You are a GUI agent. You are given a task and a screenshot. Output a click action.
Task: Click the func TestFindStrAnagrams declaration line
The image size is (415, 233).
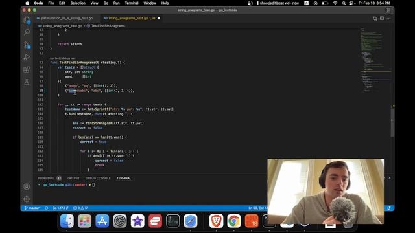tap(88, 63)
